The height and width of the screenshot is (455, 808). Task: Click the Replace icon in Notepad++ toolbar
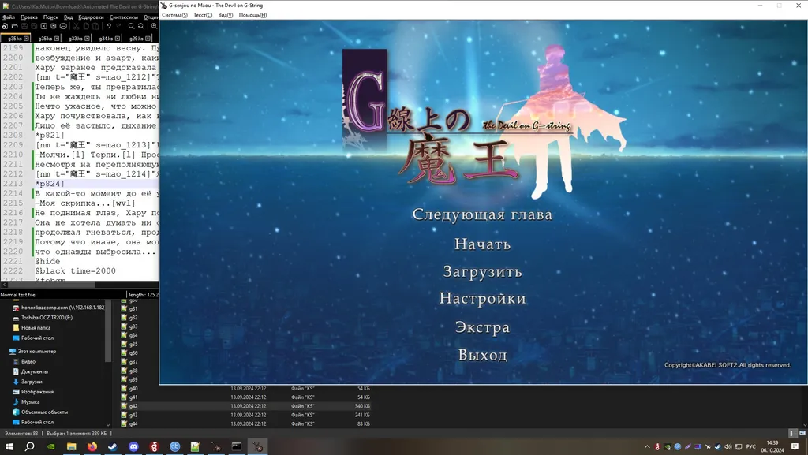(141, 26)
